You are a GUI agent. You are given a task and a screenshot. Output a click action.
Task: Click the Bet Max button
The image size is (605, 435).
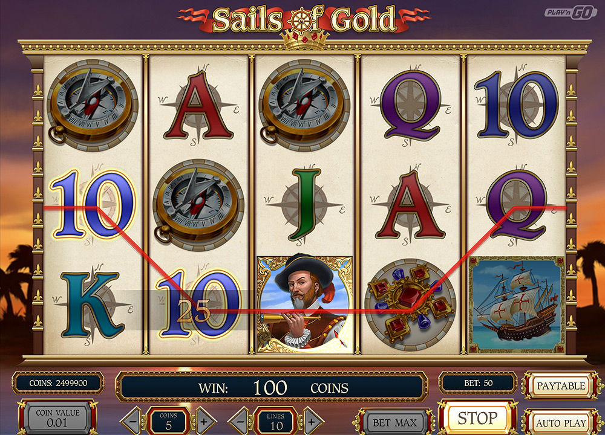[x=394, y=423]
